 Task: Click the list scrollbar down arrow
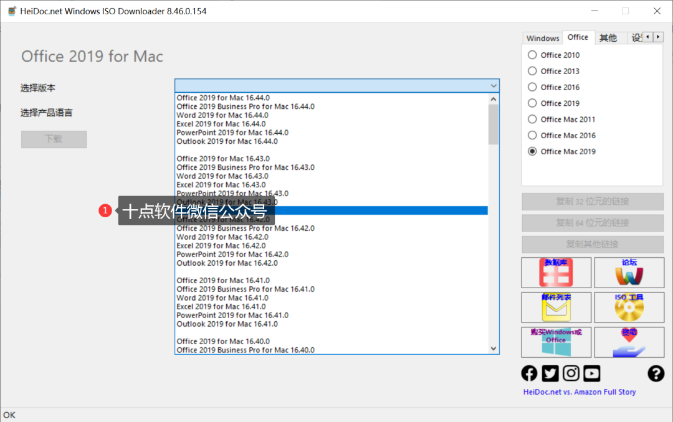coord(494,349)
